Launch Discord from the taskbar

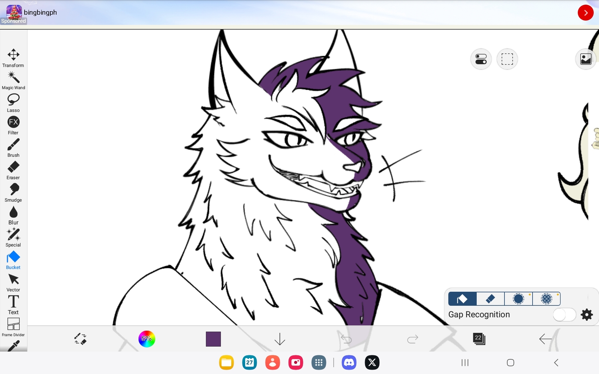coord(349,362)
